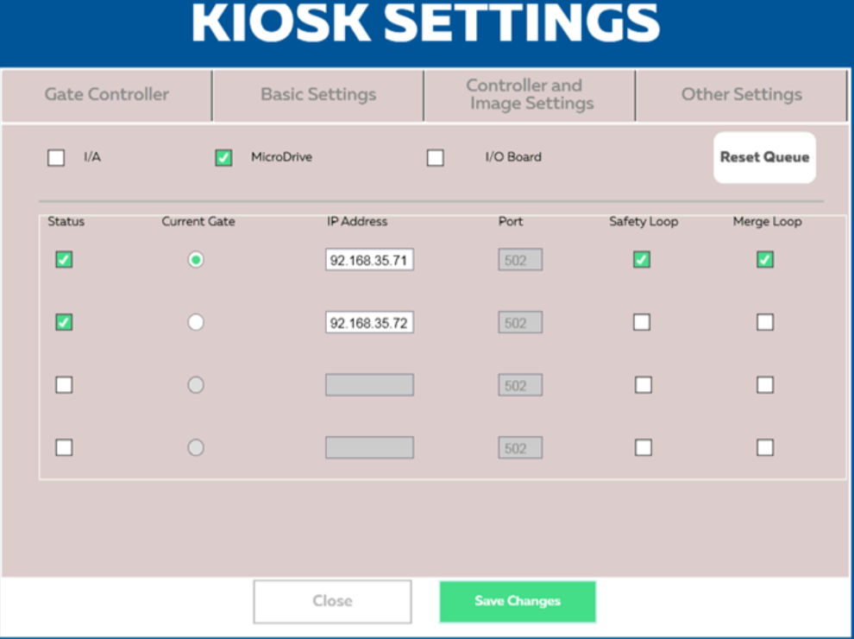The image size is (854, 639).
Task: Open the Basic Settings tab
Action: point(318,95)
